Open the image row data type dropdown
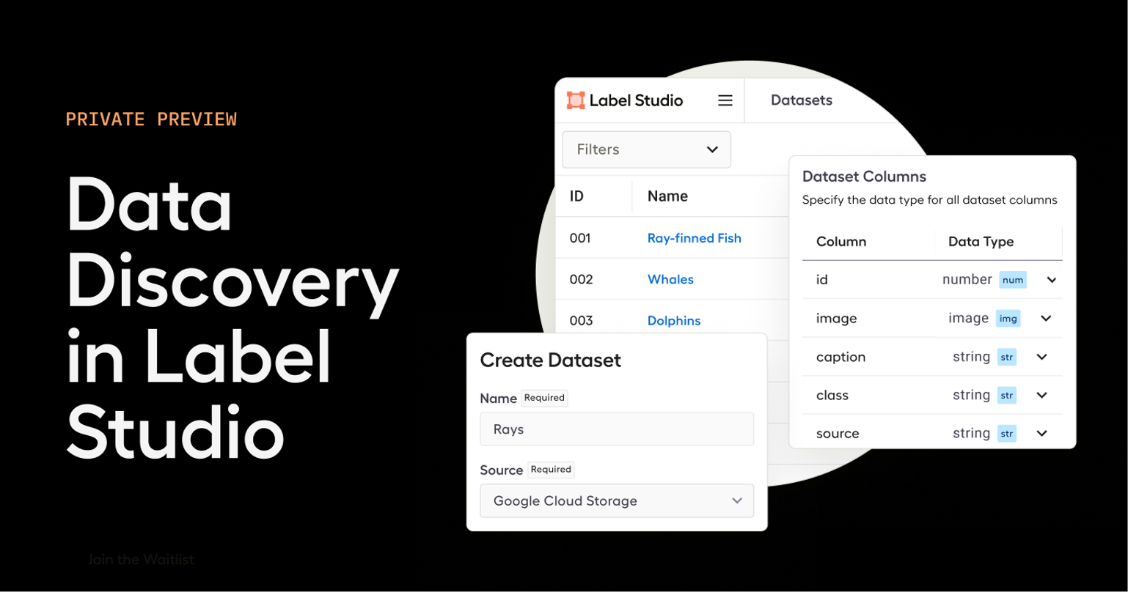The image size is (1128, 592). coord(1046,319)
